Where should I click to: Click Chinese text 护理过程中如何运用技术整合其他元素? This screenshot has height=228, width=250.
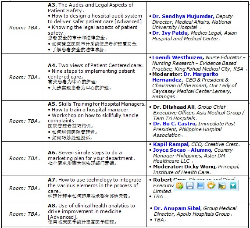(88, 196)
